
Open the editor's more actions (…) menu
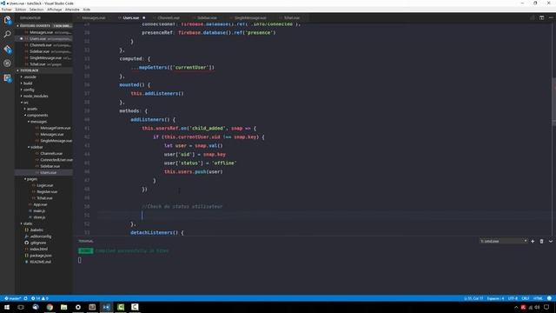tap(551, 17)
